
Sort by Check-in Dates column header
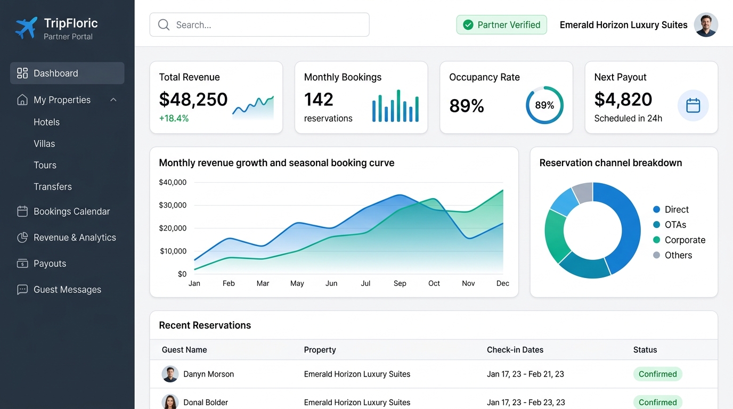[x=515, y=350]
